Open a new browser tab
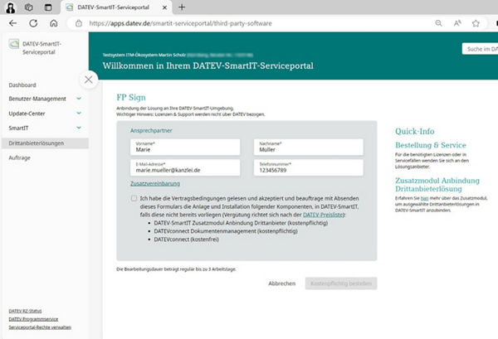 tap(182, 7)
